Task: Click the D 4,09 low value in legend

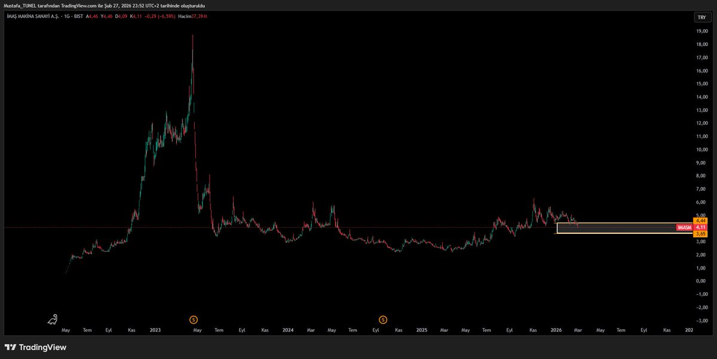Action: pos(121,17)
